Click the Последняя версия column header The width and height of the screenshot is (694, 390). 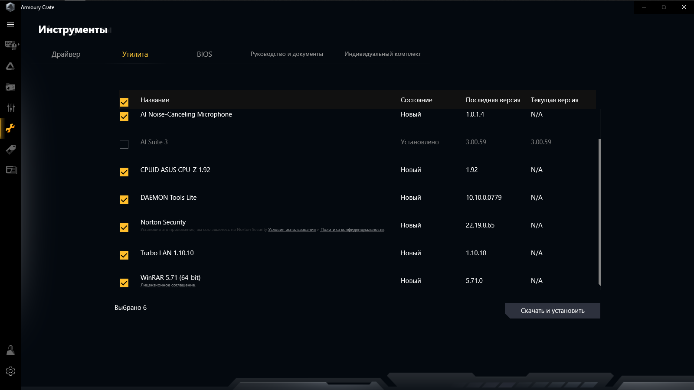(493, 100)
